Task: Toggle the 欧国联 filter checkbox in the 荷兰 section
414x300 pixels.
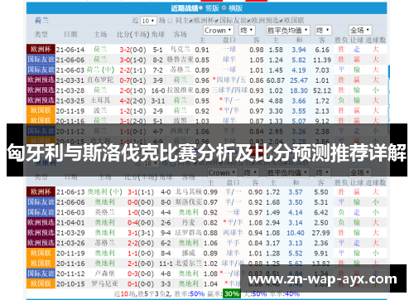Action: coord(281,21)
